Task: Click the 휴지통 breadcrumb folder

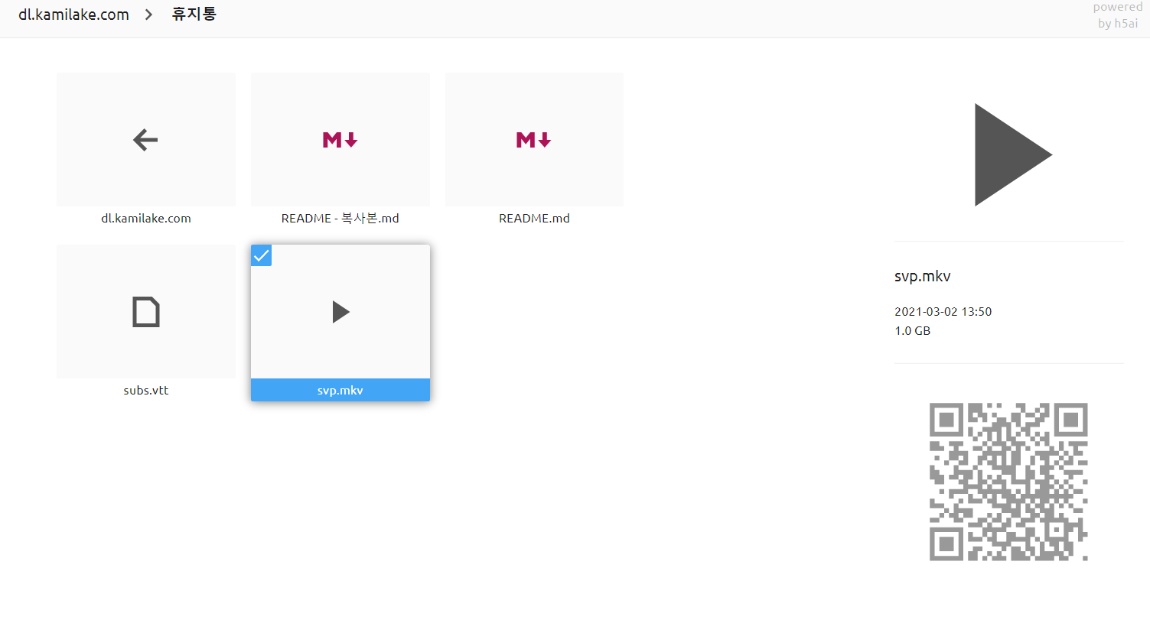Action: 194,14
